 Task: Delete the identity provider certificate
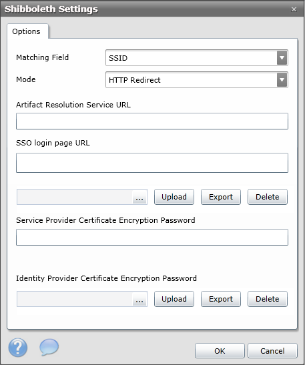pyautogui.click(x=268, y=299)
